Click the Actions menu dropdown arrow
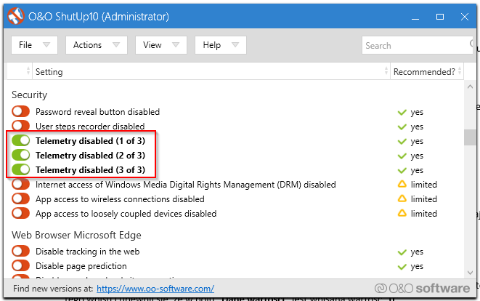 [116, 45]
